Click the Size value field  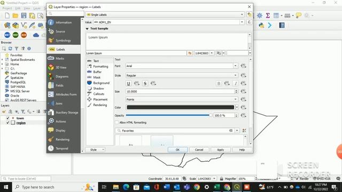[180, 91]
